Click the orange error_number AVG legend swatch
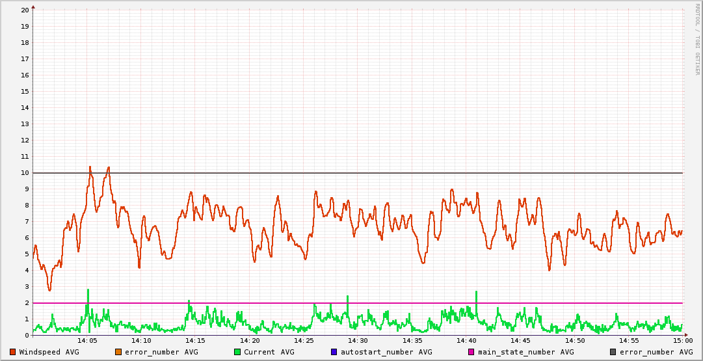Viewport: 703px width, 361px height. (x=118, y=352)
